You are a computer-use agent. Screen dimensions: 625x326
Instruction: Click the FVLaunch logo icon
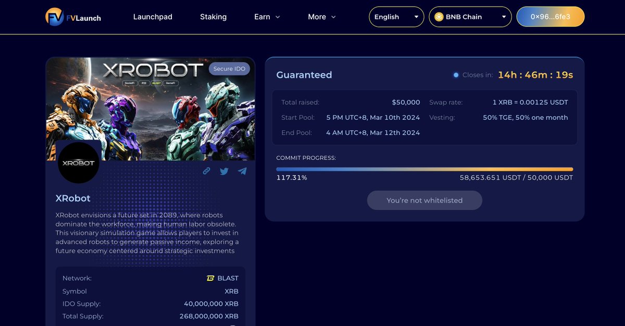pyautogui.click(x=54, y=17)
